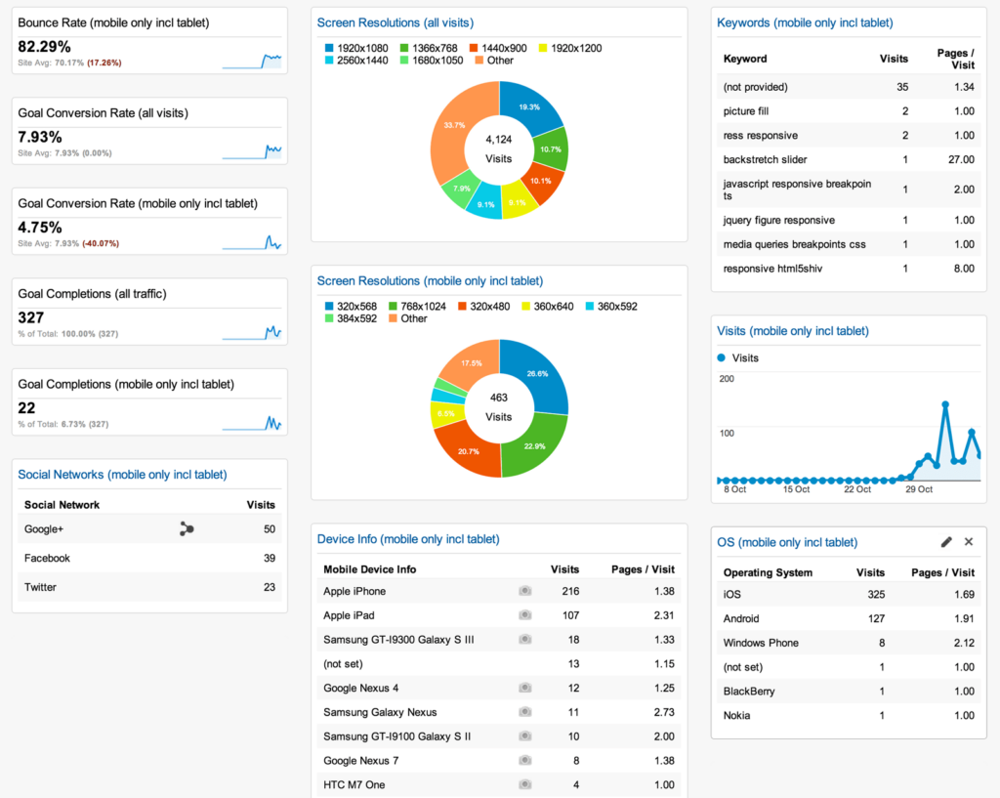Click the 20.7% slice of mobile donut
The image size is (1000, 798).
pos(468,451)
